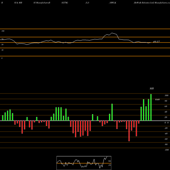This screenshot has width=170, height=170.
Task: Click the RSI line's highest peak
Action: tap(112, 33)
